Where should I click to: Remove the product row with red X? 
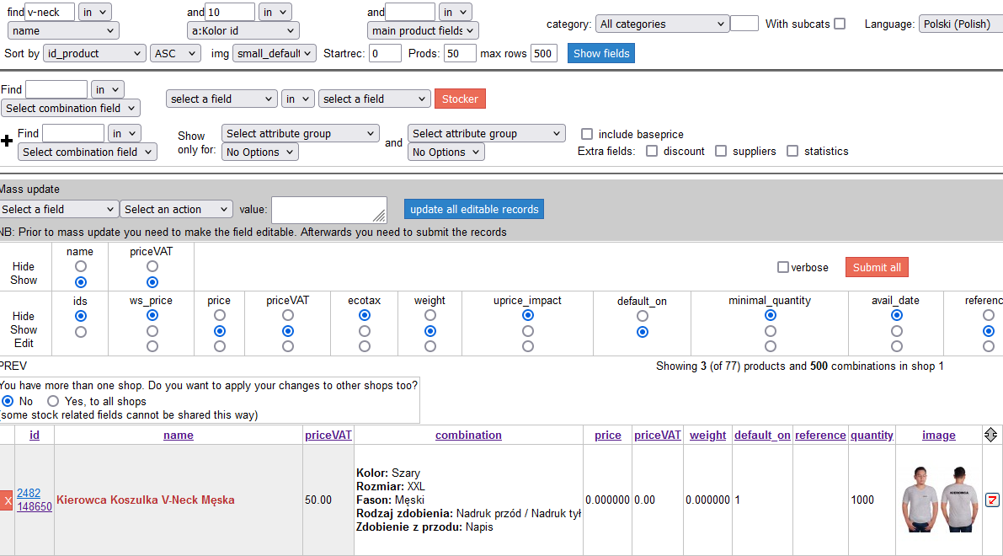click(x=8, y=500)
